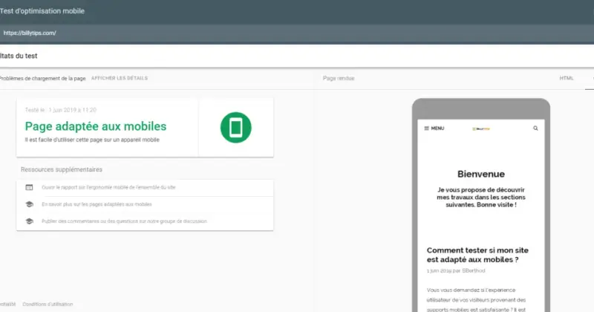
Task: Open 'Publier des commentaires ou des questions' link
Action: (124, 221)
